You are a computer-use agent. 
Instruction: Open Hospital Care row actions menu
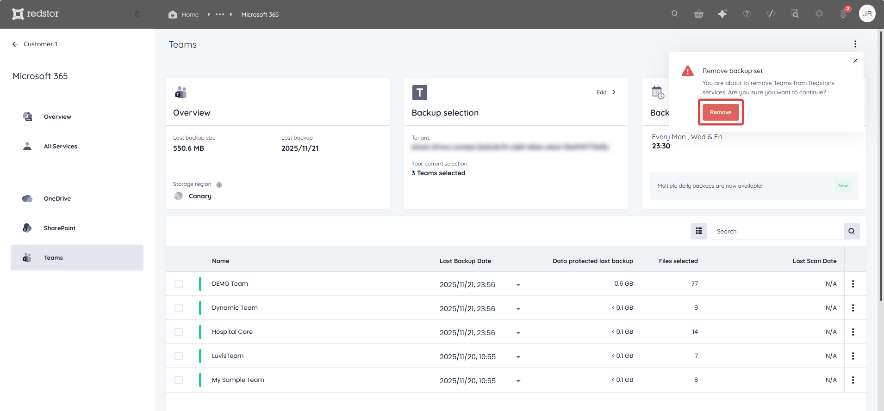(x=853, y=332)
